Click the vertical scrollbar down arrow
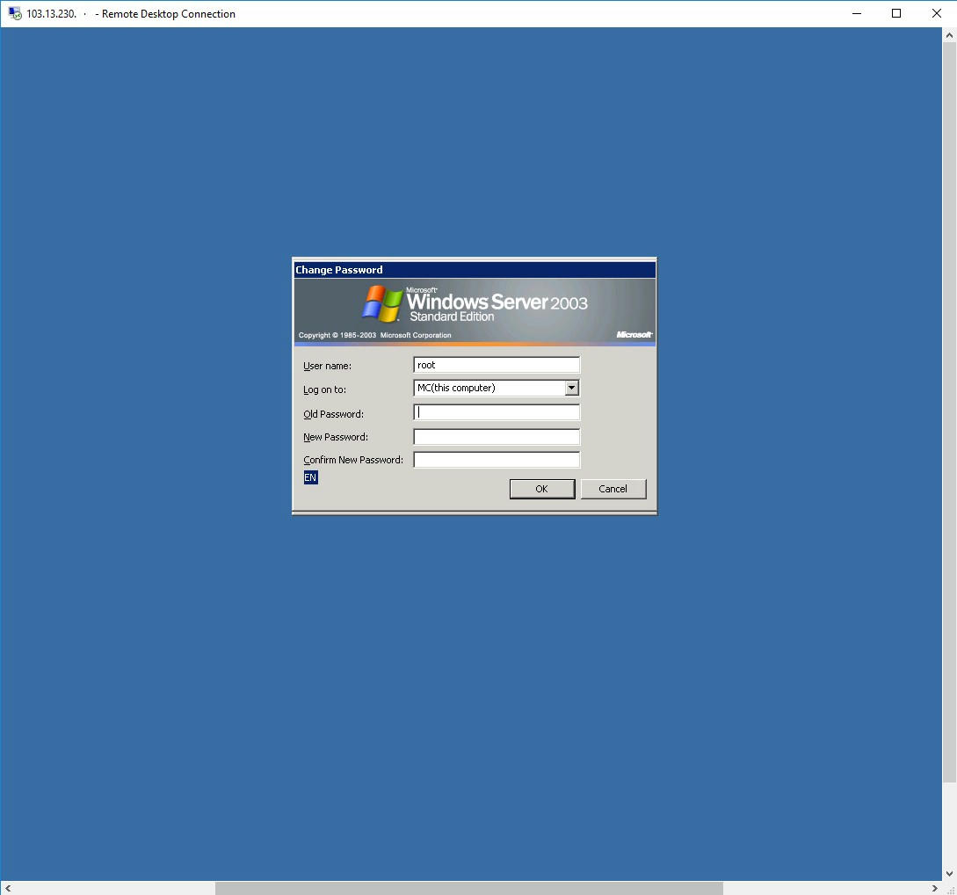The height and width of the screenshot is (895, 957). click(x=949, y=874)
